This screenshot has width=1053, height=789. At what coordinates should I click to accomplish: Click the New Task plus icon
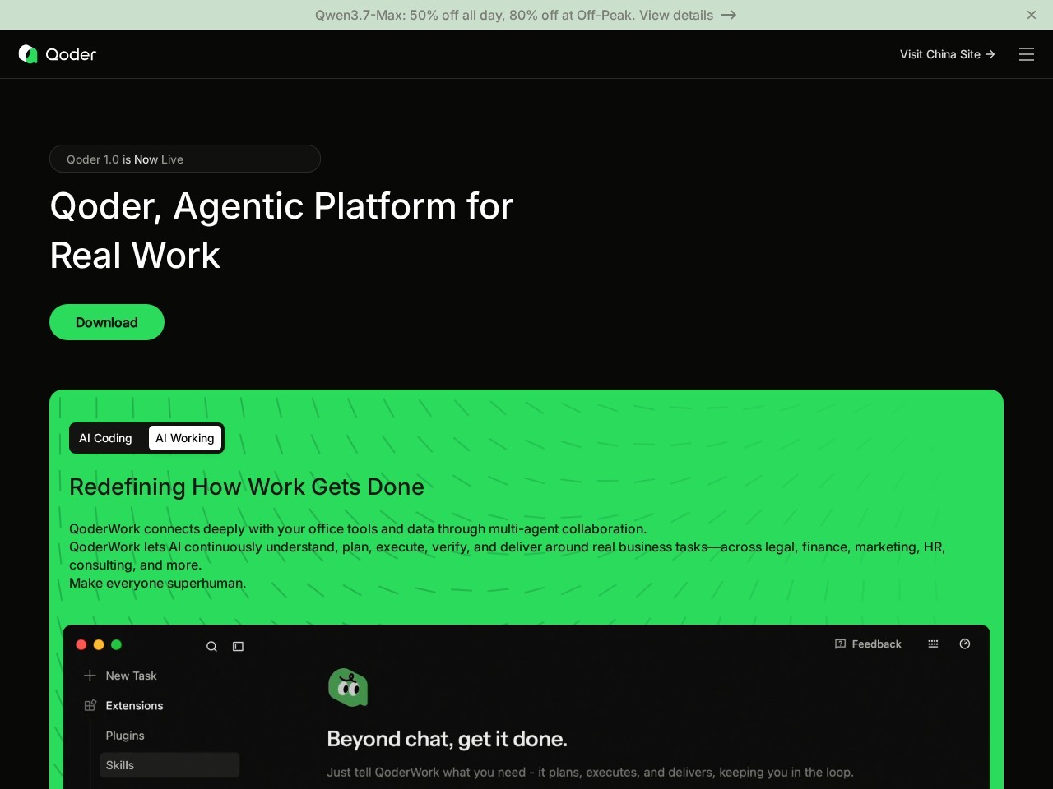click(x=90, y=676)
